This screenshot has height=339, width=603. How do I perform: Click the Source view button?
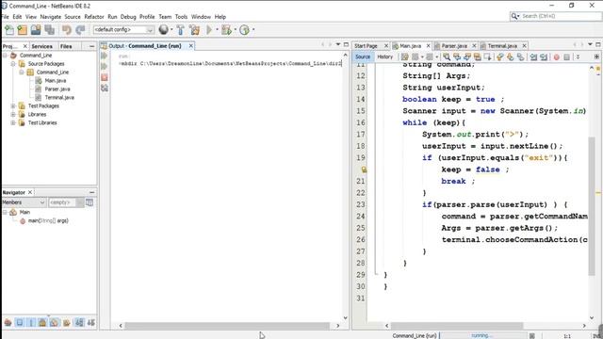click(363, 56)
